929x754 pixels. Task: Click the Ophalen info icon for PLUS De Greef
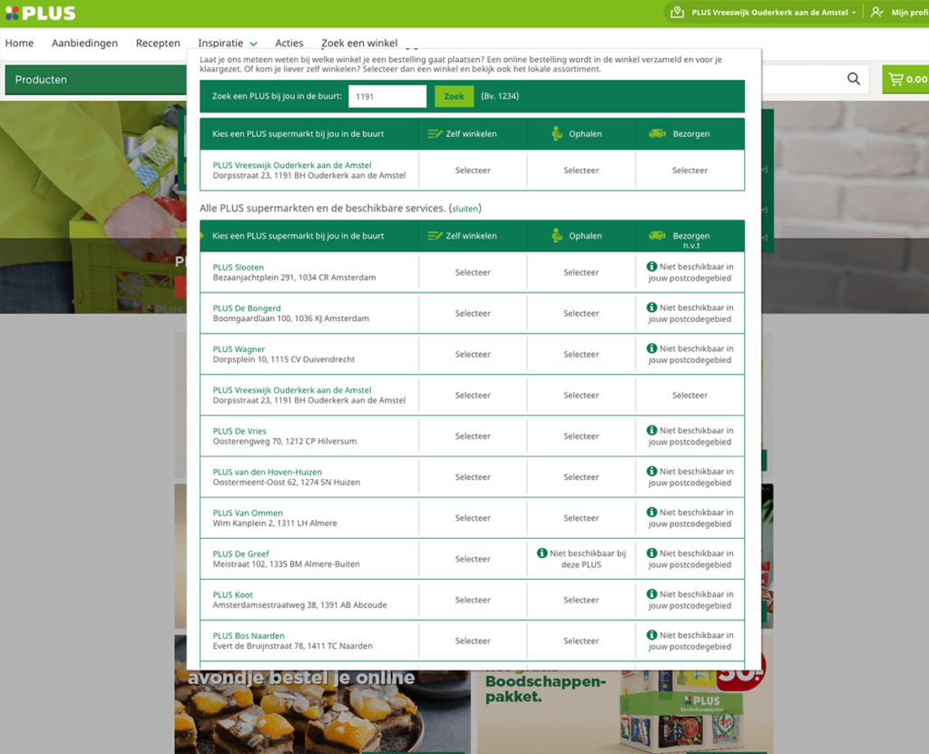(x=542, y=553)
